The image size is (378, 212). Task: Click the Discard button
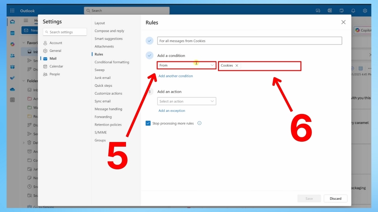[335, 198]
